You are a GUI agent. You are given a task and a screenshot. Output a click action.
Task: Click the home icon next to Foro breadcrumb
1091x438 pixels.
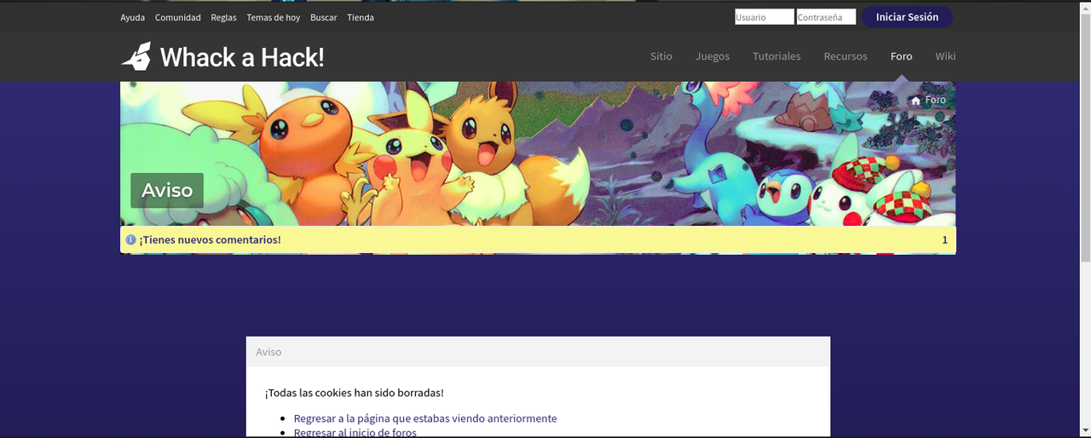(x=915, y=101)
